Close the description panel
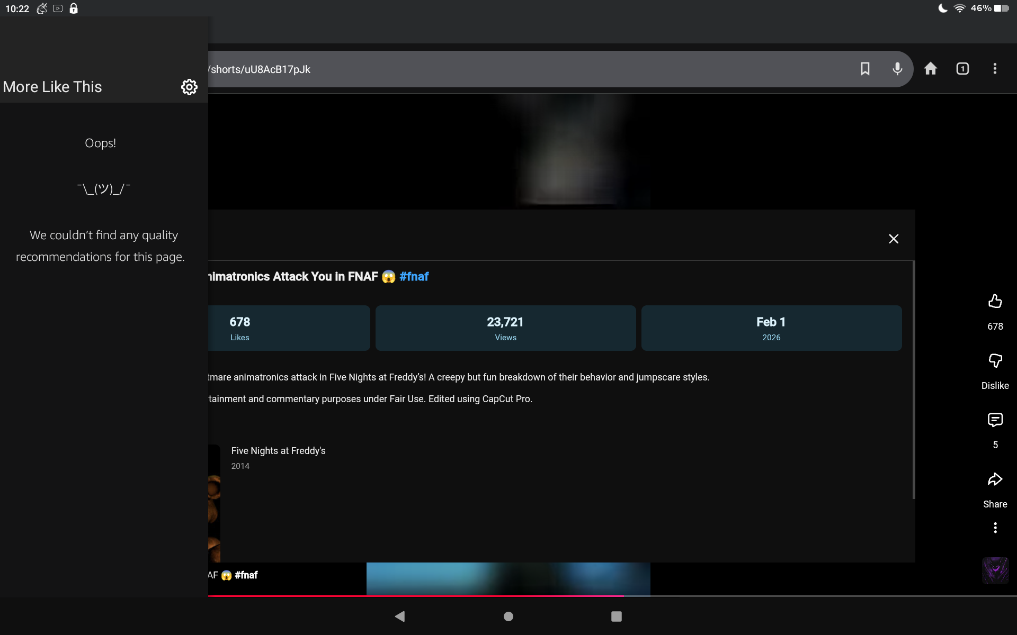Viewport: 1017px width, 635px height. pos(894,239)
